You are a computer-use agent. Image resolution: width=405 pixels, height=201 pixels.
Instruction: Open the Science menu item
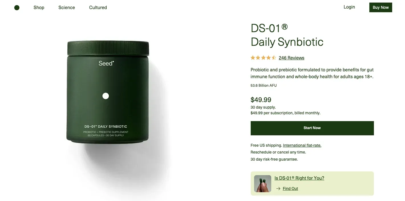pos(67,8)
